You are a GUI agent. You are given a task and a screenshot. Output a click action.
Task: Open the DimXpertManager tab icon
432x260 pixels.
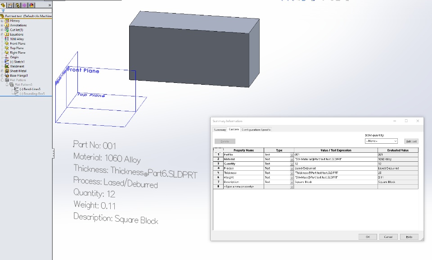pyautogui.click(x=24, y=5)
